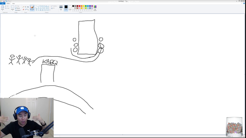Image resolution: width=246 pixels, height=138 pixels.
Task: Collapse the ribbon with the caret
Action: pos(242,3)
